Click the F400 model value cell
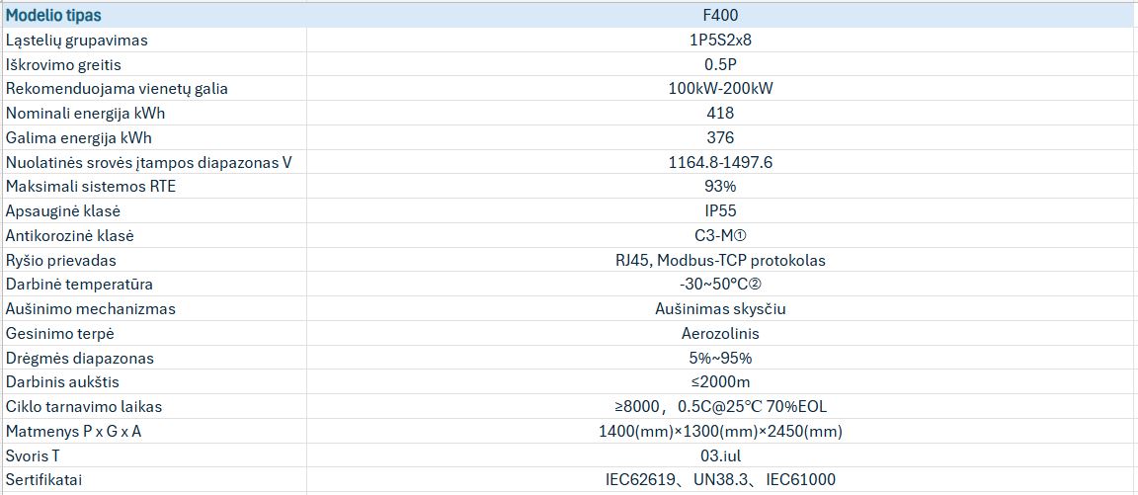1138x495 pixels. pos(720,16)
